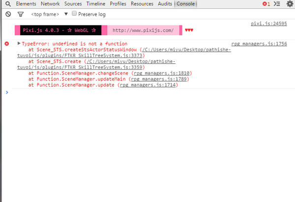Switch to the Profiles tab
Image resolution: width=295 pixels, height=202 pixels.
coord(118,4)
